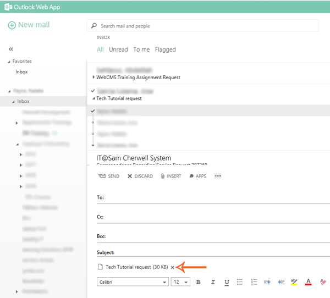Image resolution: width=330 pixels, height=298 pixels.
Task: Pick the red font color
Action: pos(309,282)
